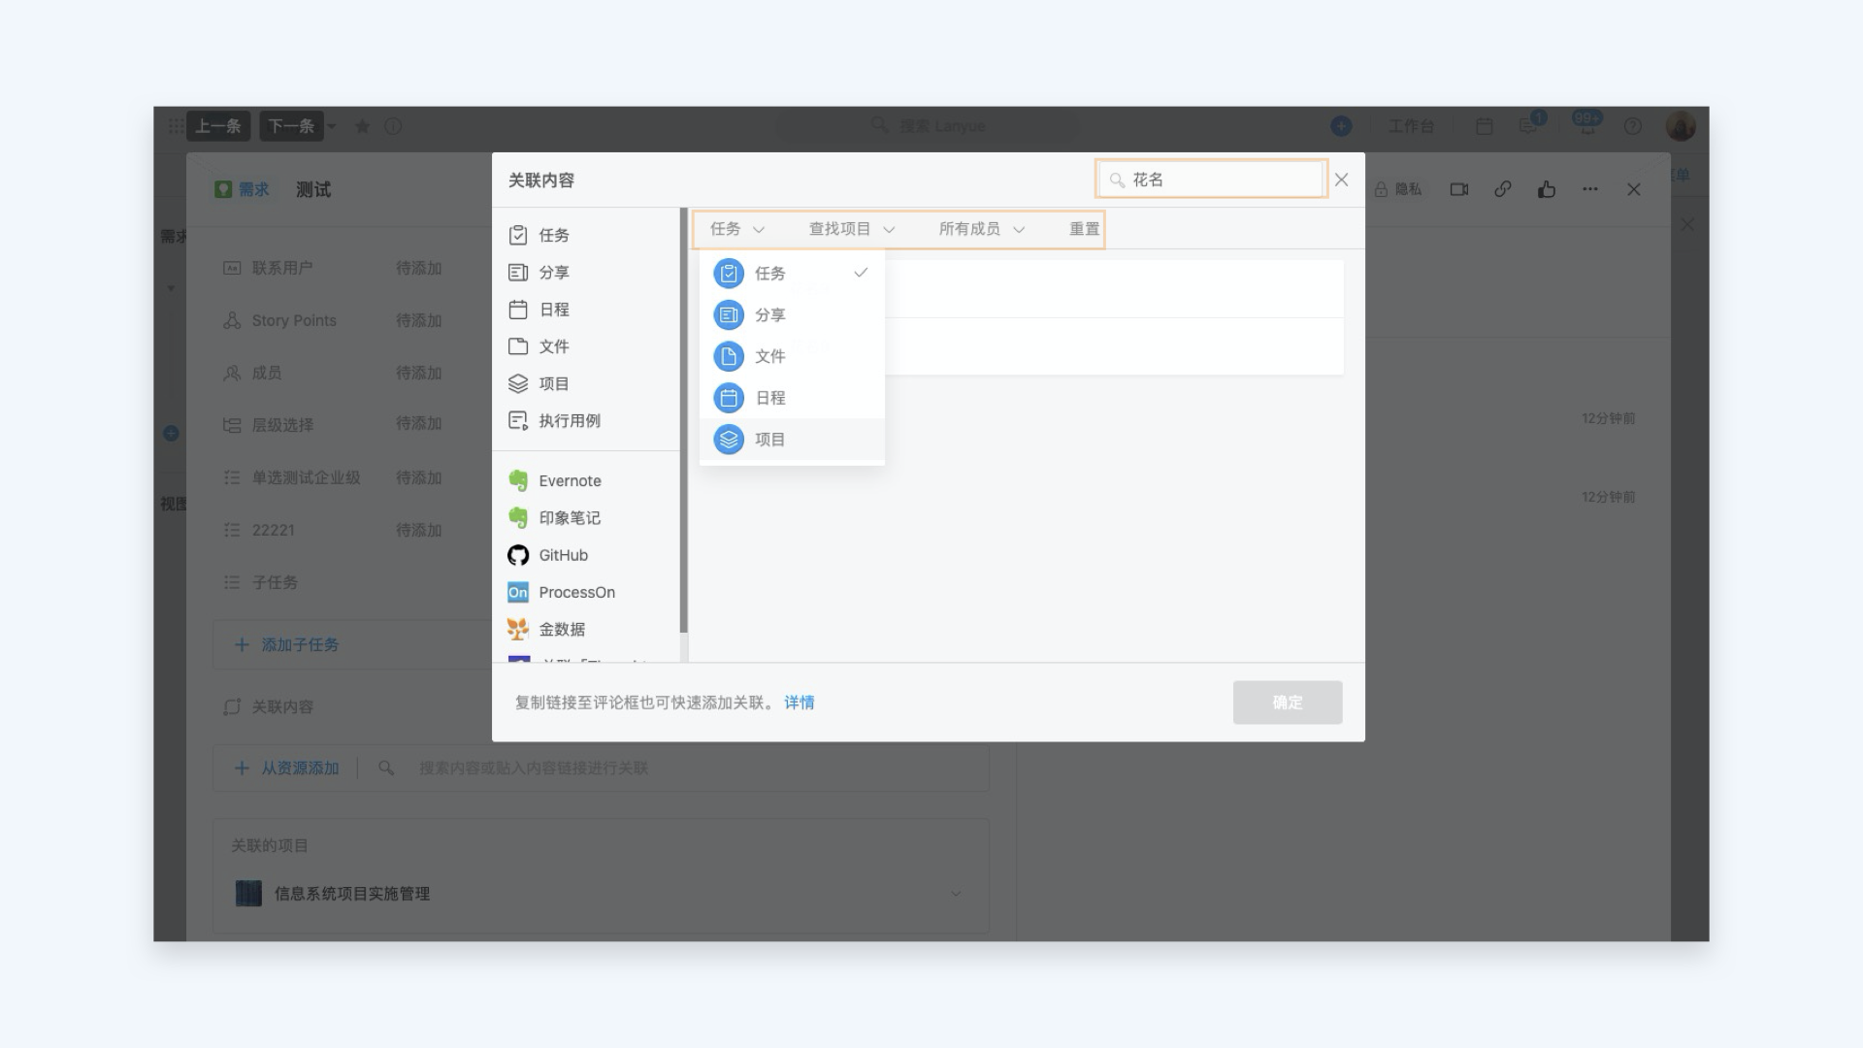This screenshot has height=1048, width=1863.
Task: Open the Evernote integration
Action: pyautogui.click(x=586, y=480)
